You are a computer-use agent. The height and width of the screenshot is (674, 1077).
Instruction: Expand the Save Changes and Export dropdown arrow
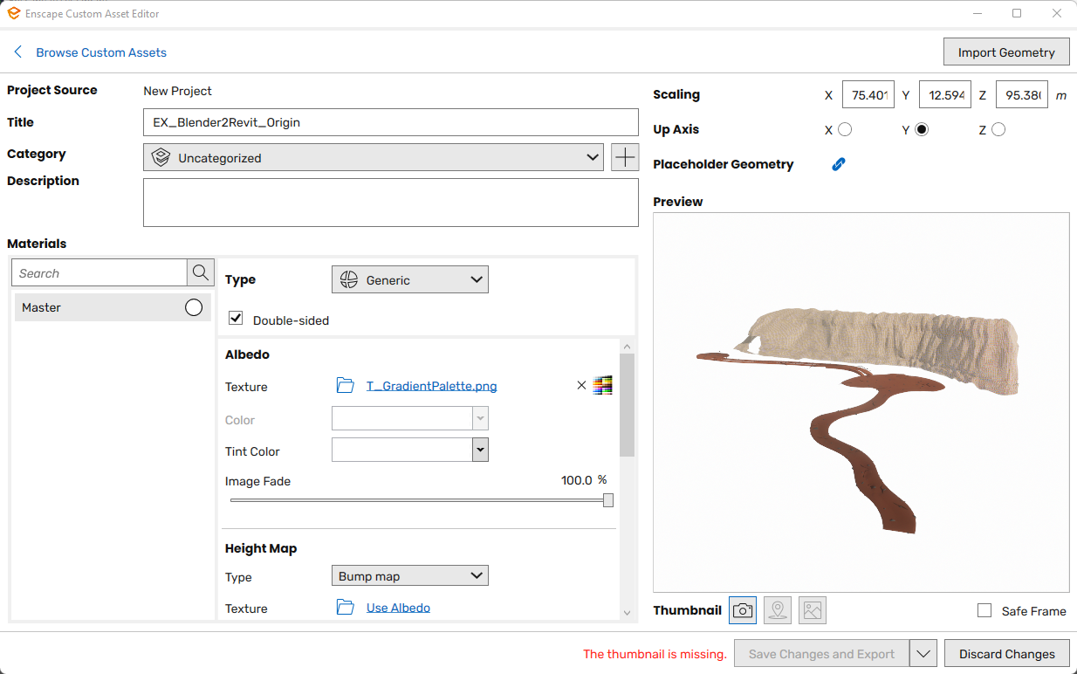(x=923, y=653)
